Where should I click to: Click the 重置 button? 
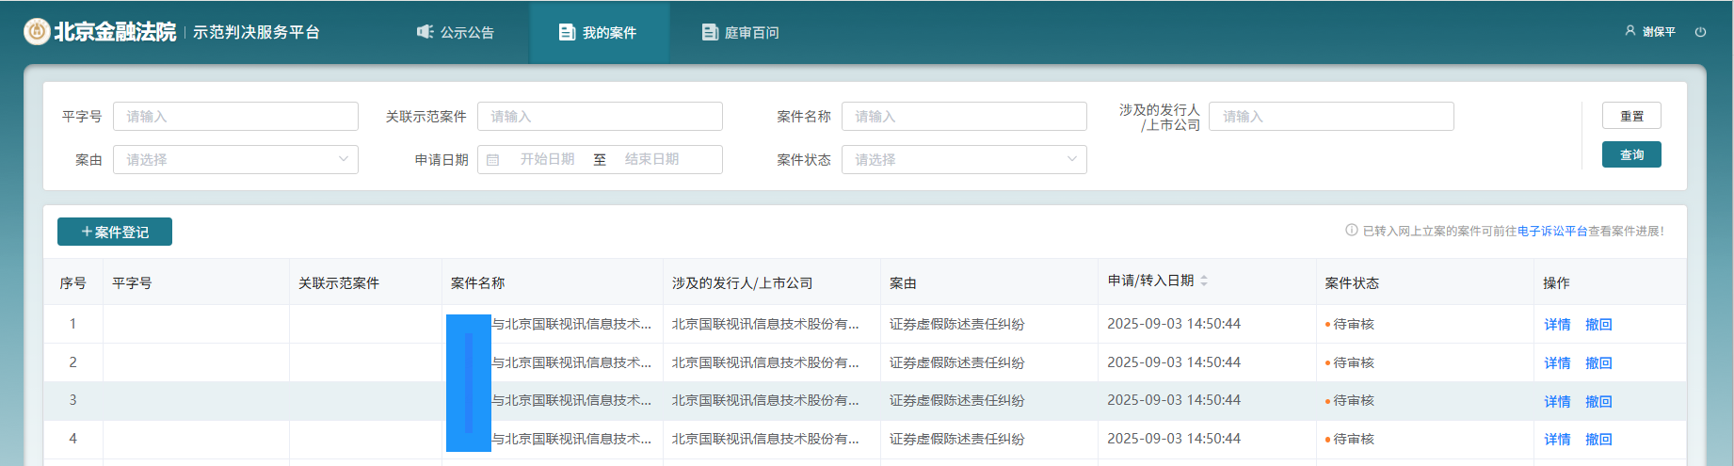[1631, 116]
